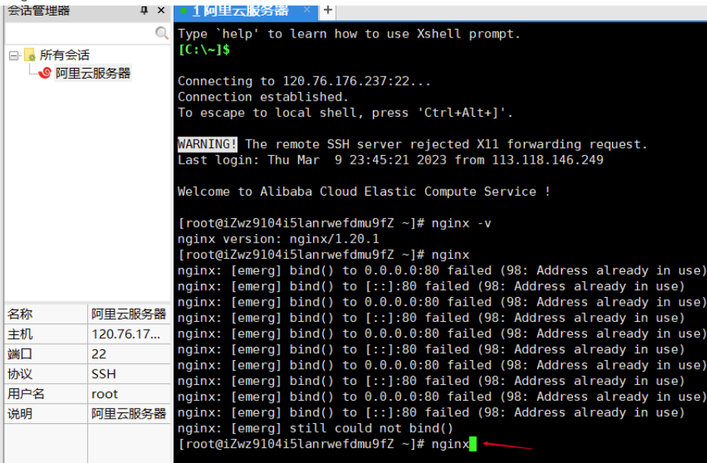Click the [C:\~]$ local prompt

pyautogui.click(x=204, y=50)
